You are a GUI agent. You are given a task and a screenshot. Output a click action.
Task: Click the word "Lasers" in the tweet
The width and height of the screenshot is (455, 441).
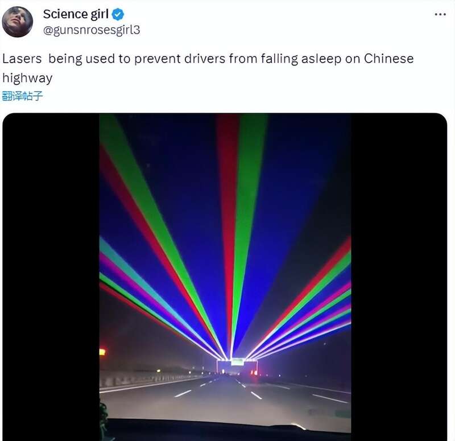coord(19,59)
